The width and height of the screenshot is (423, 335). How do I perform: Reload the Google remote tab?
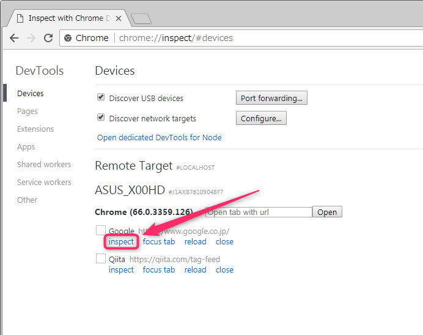196,241
